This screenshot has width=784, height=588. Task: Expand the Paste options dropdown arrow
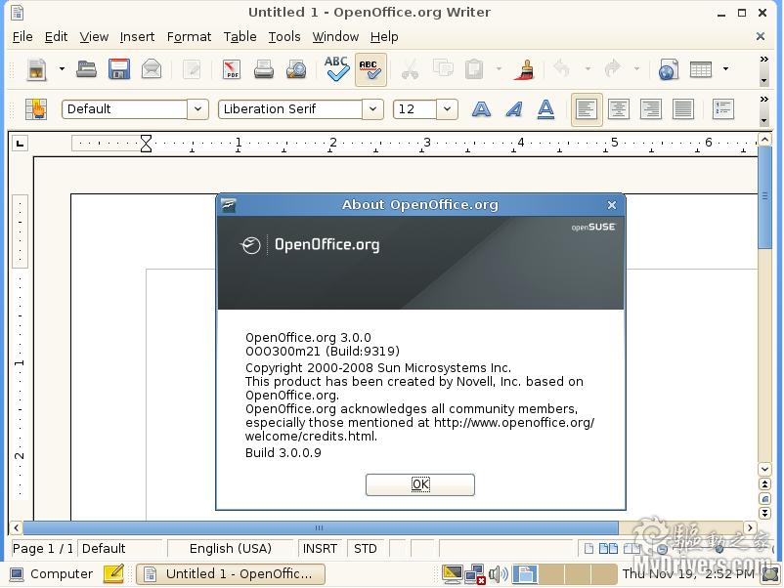[499, 69]
